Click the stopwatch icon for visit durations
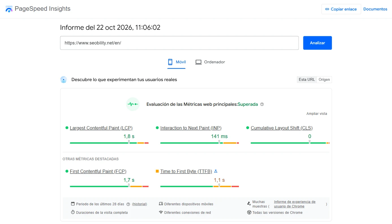 pos(73,212)
